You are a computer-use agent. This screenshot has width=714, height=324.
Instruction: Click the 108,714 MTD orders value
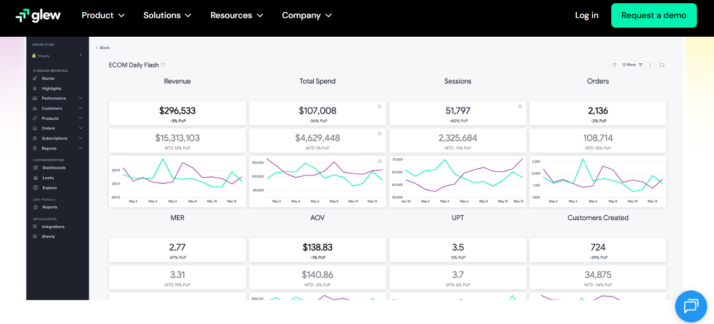598,138
